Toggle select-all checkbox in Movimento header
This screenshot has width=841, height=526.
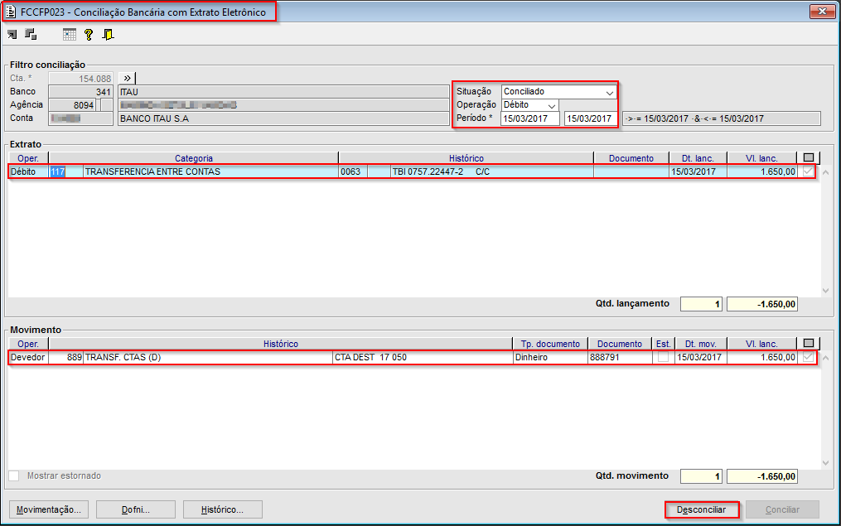pos(809,343)
